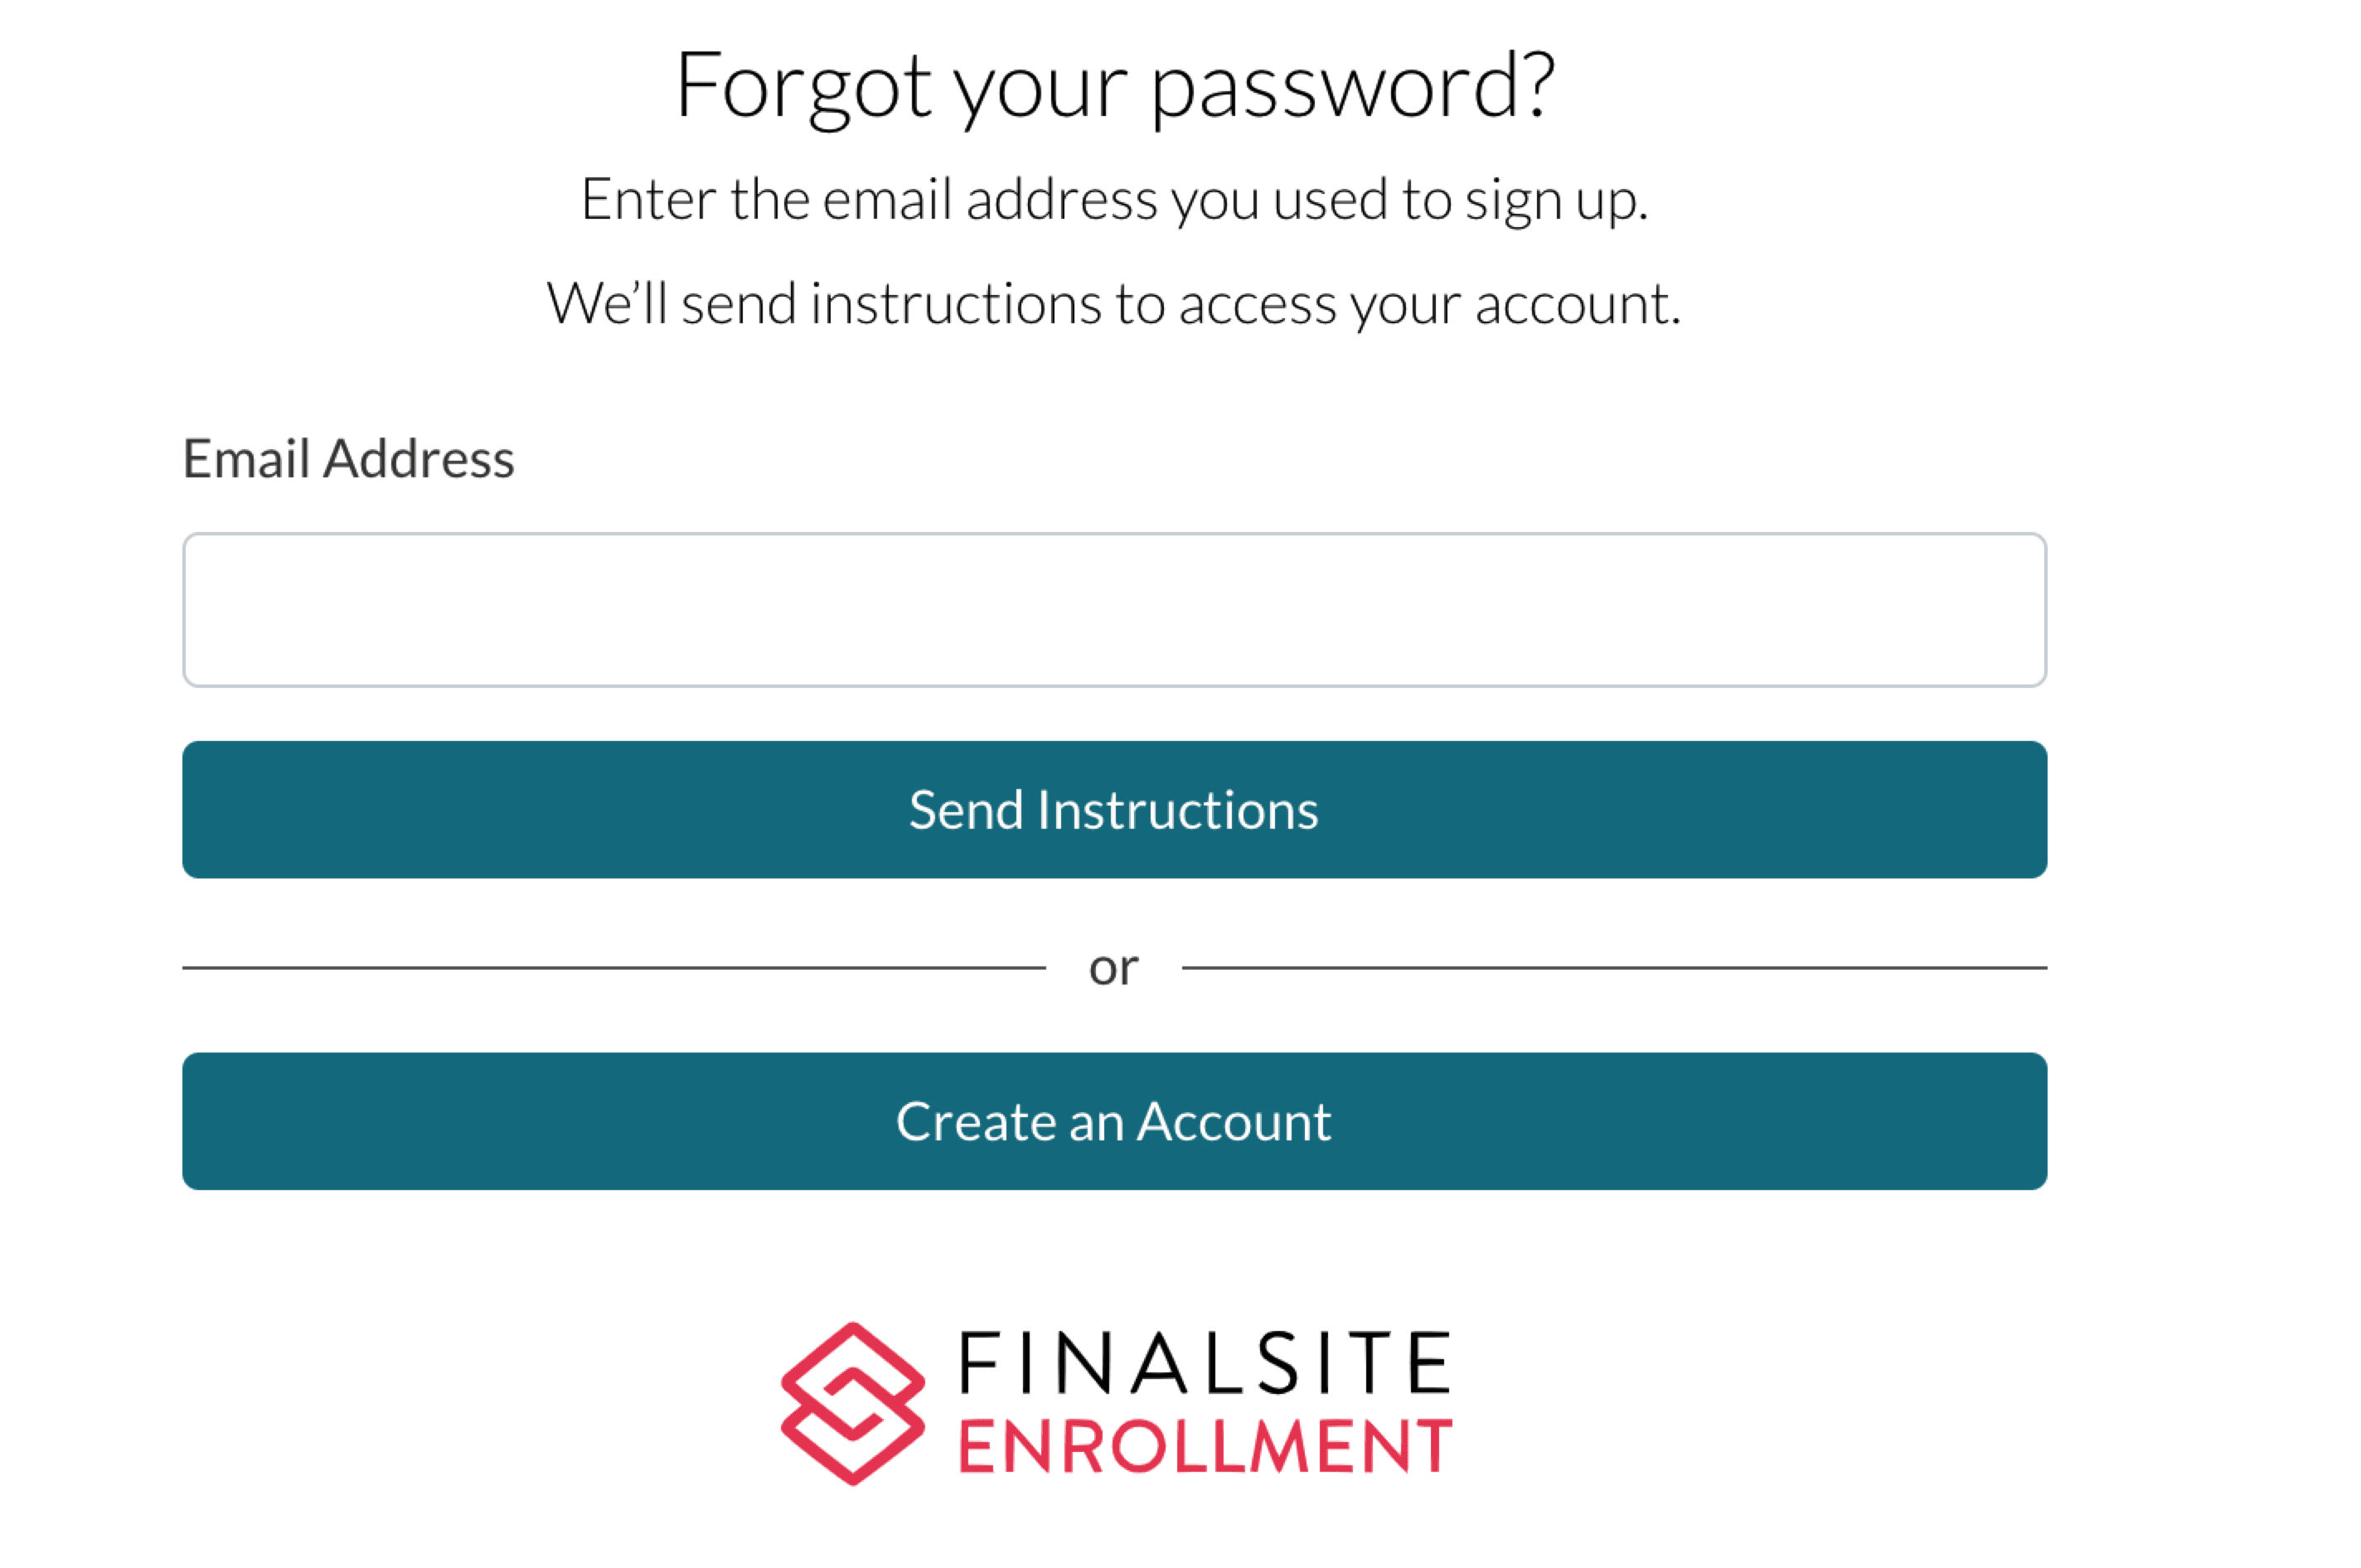The height and width of the screenshot is (1568, 2361).
Task: Click the 'Forgot your password?' heading
Action: pyautogui.click(x=1114, y=86)
